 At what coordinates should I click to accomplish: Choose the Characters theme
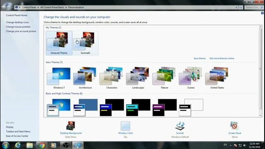pyautogui.click(x=112, y=78)
